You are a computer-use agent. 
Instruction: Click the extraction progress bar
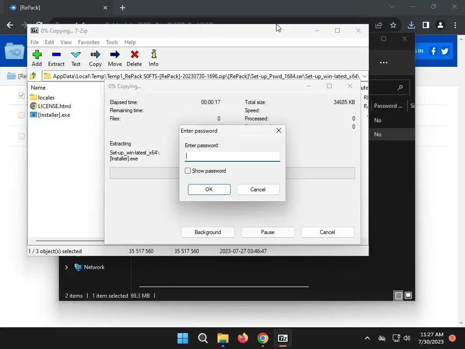pyautogui.click(x=232, y=173)
